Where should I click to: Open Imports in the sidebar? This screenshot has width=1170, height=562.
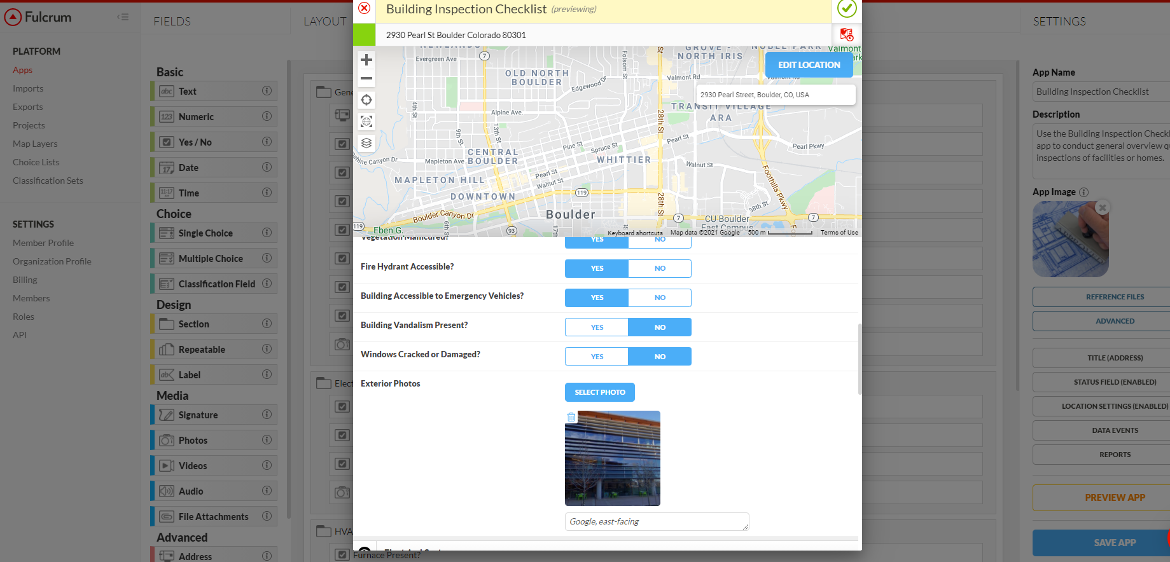(x=28, y=88)
